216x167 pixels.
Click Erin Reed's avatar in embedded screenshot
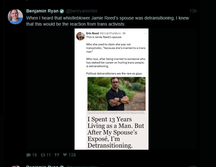pos(80,36)
